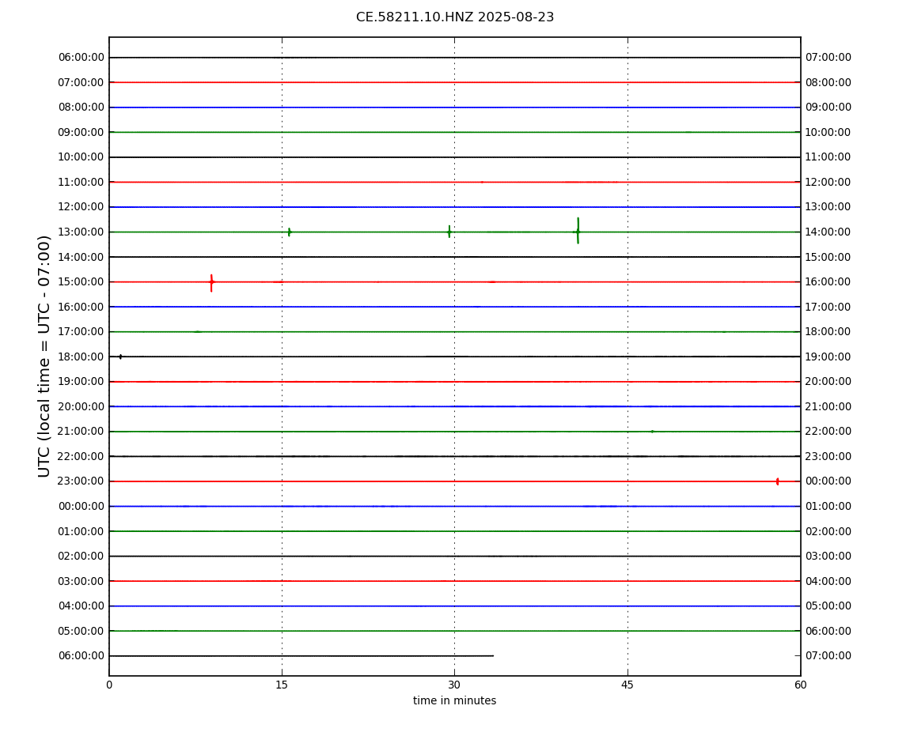Image resolution: width=910 pixels, height=751 pixels.
Task: Click the plot title CE.58211.10.HNZ 2025-08-23
Action: tap(455, 17)
